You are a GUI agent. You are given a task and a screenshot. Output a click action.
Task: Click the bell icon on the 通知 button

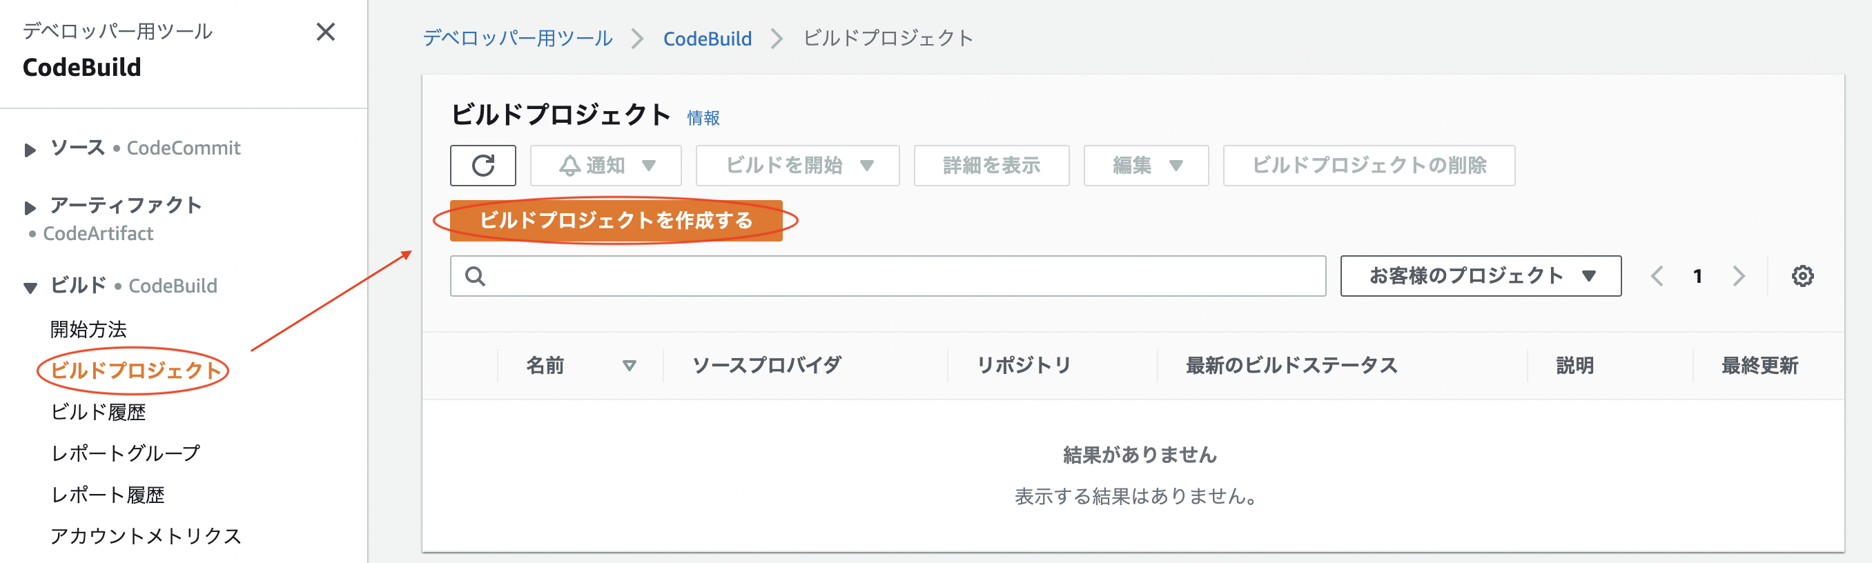[571, 165]
